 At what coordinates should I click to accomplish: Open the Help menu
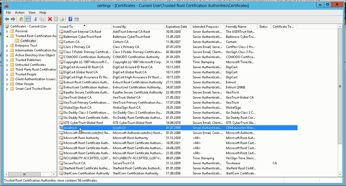[x=43, y=13]
